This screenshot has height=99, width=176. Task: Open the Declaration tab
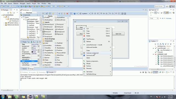[41, 72]
